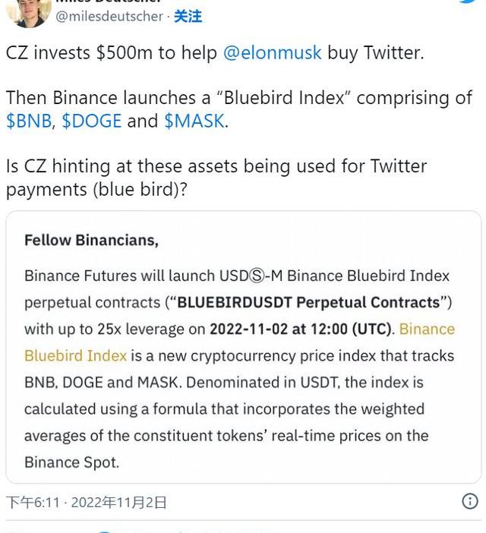
Task: Click the 2022年11月2日 date text
Action: (120, 502)
